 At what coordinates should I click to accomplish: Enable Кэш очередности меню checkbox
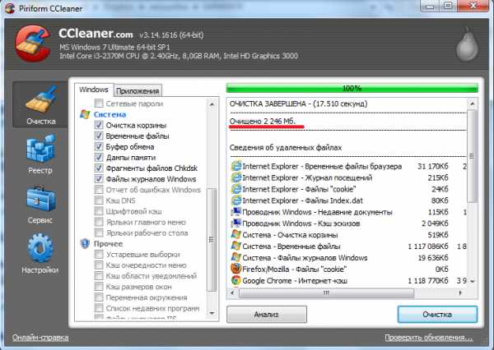[x=99, y=265]
